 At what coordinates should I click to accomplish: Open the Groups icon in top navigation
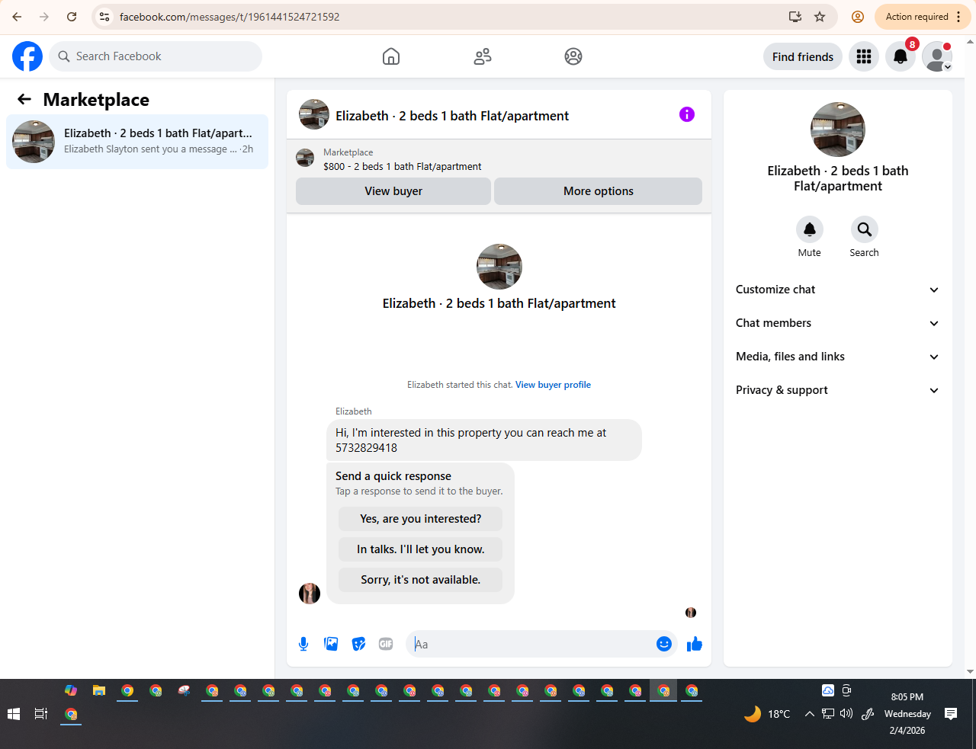point(573,56)
